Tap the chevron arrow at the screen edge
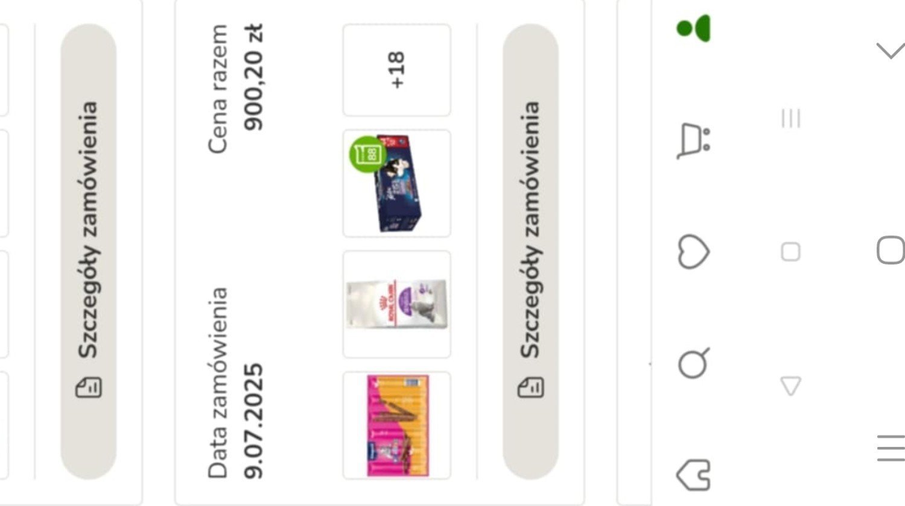 point(891,51)
